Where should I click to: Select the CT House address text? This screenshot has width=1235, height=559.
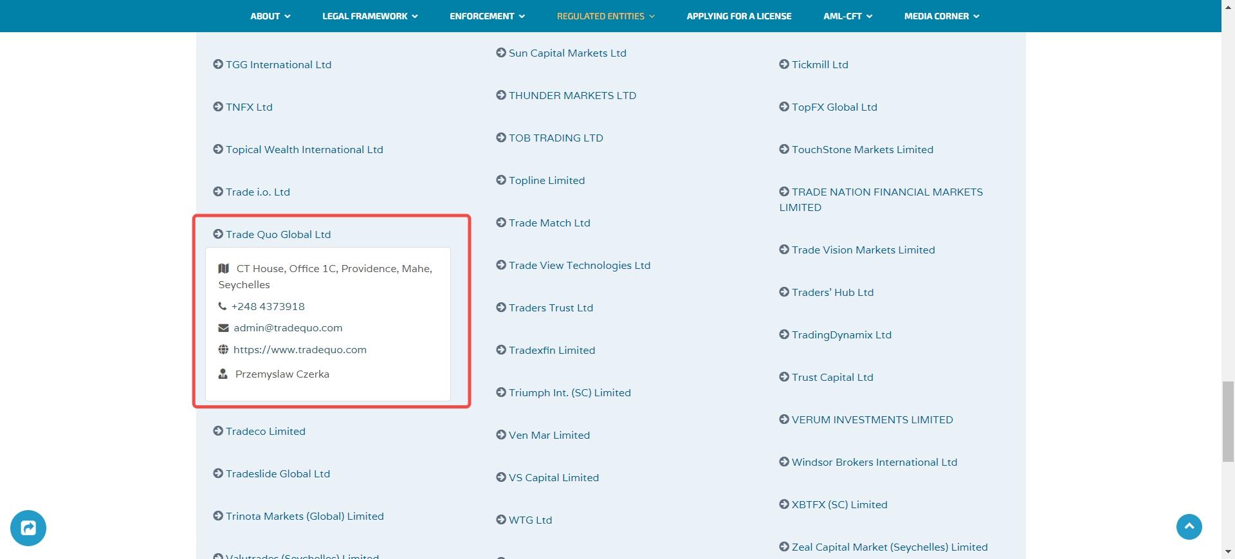(325, 277)
